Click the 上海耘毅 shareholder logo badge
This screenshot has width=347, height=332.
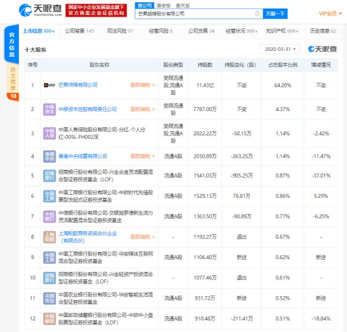[x=50, y=236]
